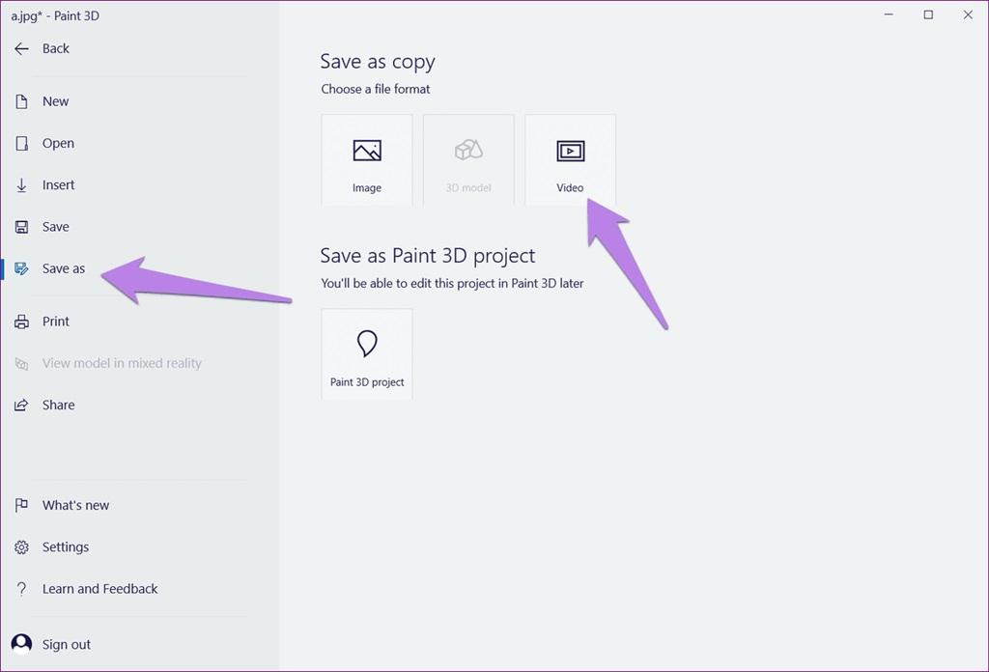989x672 pixels.
Task: Click the 'Save as copy' heading
Action: tap(378, 62)
